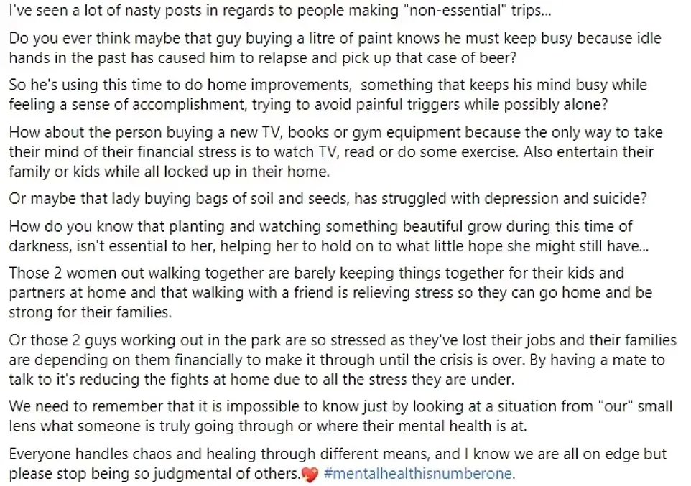Click the broken heart emoji
The height and width of the screenshot is (486, 691).
[310, 475]
